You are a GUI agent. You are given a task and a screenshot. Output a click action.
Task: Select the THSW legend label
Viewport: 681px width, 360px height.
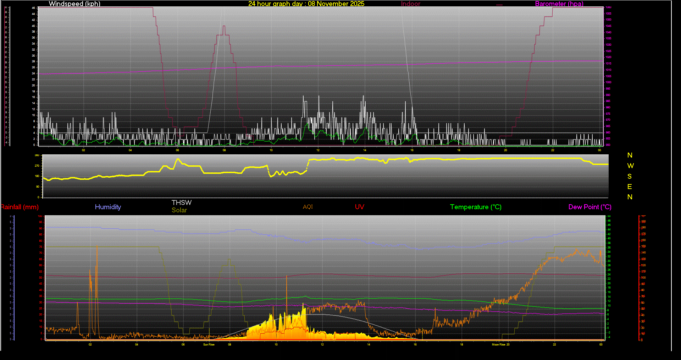coord(182,202)
